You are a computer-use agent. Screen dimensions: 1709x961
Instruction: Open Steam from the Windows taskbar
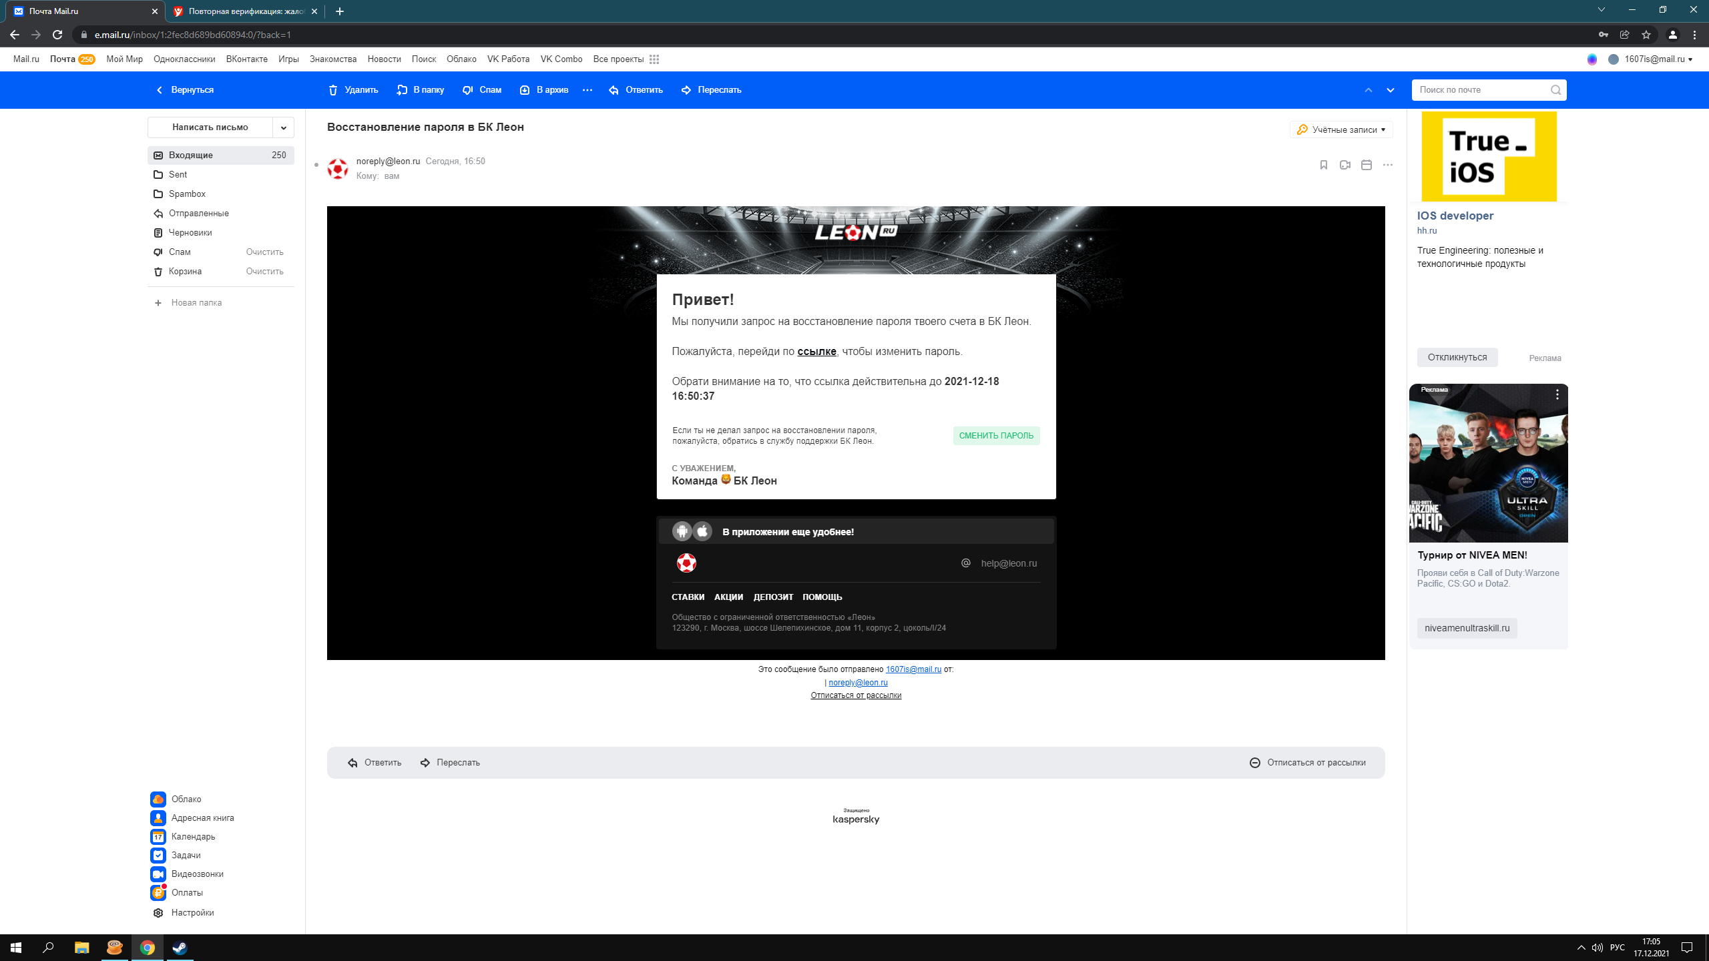pyautogui.click(x=180, y=948)
